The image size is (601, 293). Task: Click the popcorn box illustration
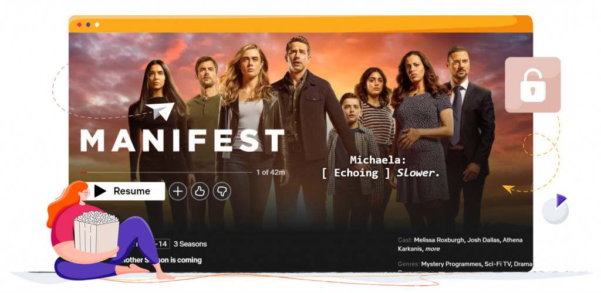click(x=97, y=234)
